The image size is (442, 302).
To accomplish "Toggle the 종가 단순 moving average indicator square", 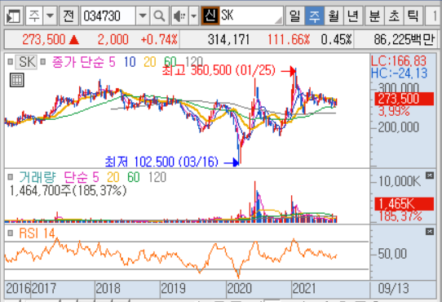I will click(x=43, y=61).
